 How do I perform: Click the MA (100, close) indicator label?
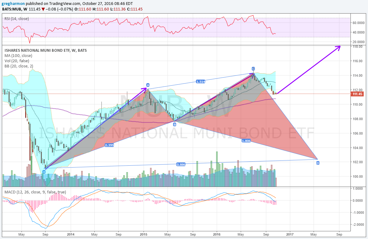pyautogui.click(x=18, y=56)
